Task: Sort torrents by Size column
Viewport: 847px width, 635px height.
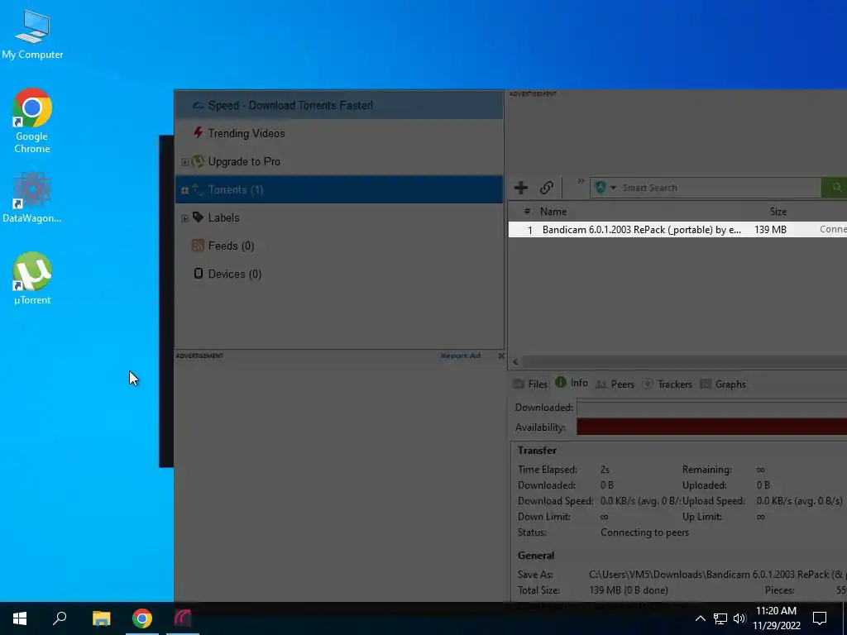Action: [778, 212]
